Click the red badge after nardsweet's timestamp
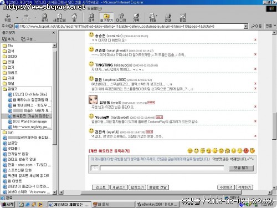 pos(159,117)
